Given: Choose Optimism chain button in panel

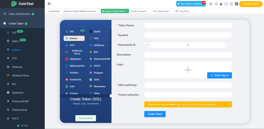Looking at the screenshot, I should pos(74,59).
